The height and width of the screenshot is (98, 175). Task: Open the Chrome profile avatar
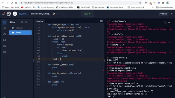(168, 3)
